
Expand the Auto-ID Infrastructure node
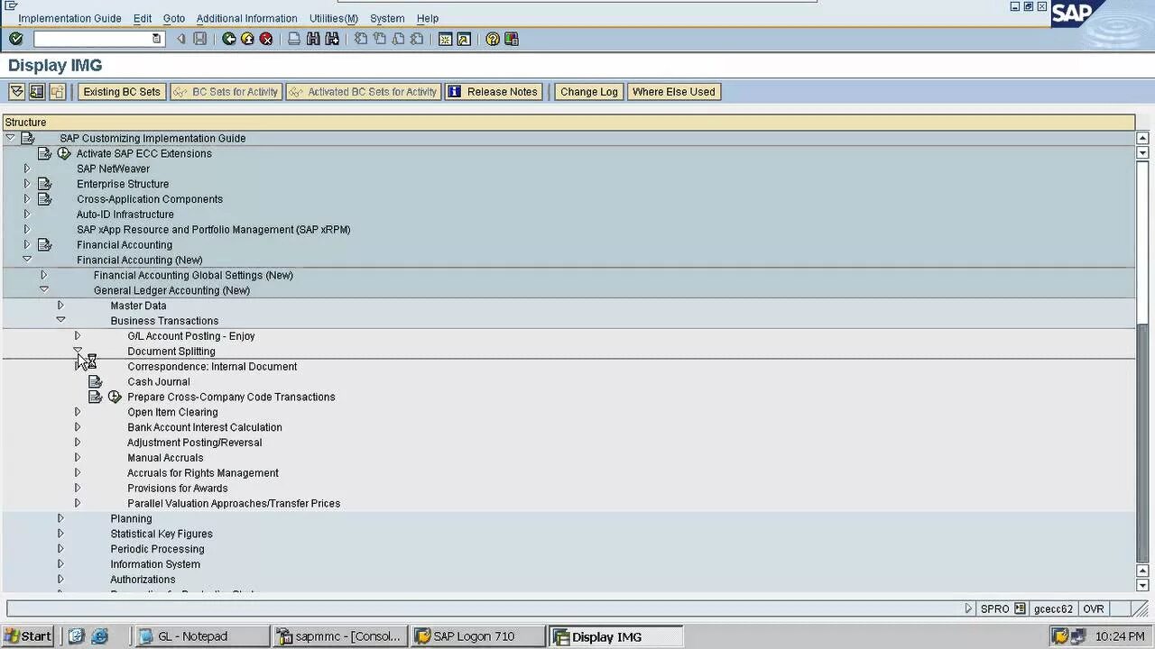[x=26, y=215]
